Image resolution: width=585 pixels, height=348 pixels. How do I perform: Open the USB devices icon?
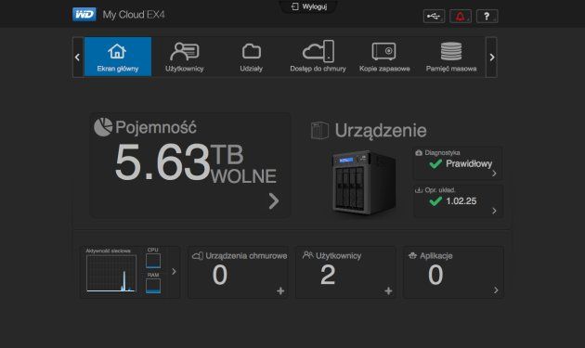(x=434, y=16)
